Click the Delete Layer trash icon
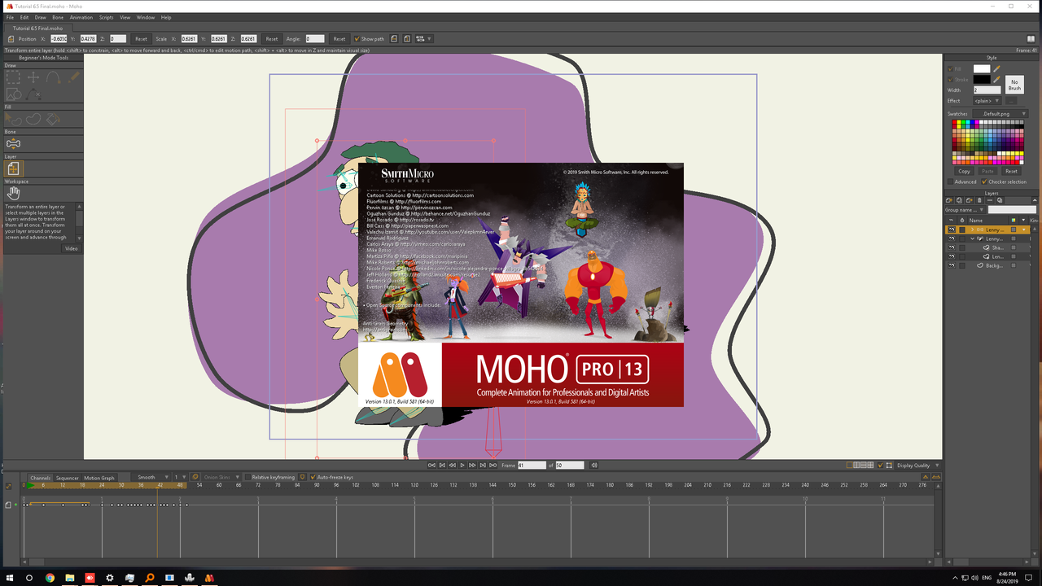Viewport: 1042px width, 586px height. point(979,200)
